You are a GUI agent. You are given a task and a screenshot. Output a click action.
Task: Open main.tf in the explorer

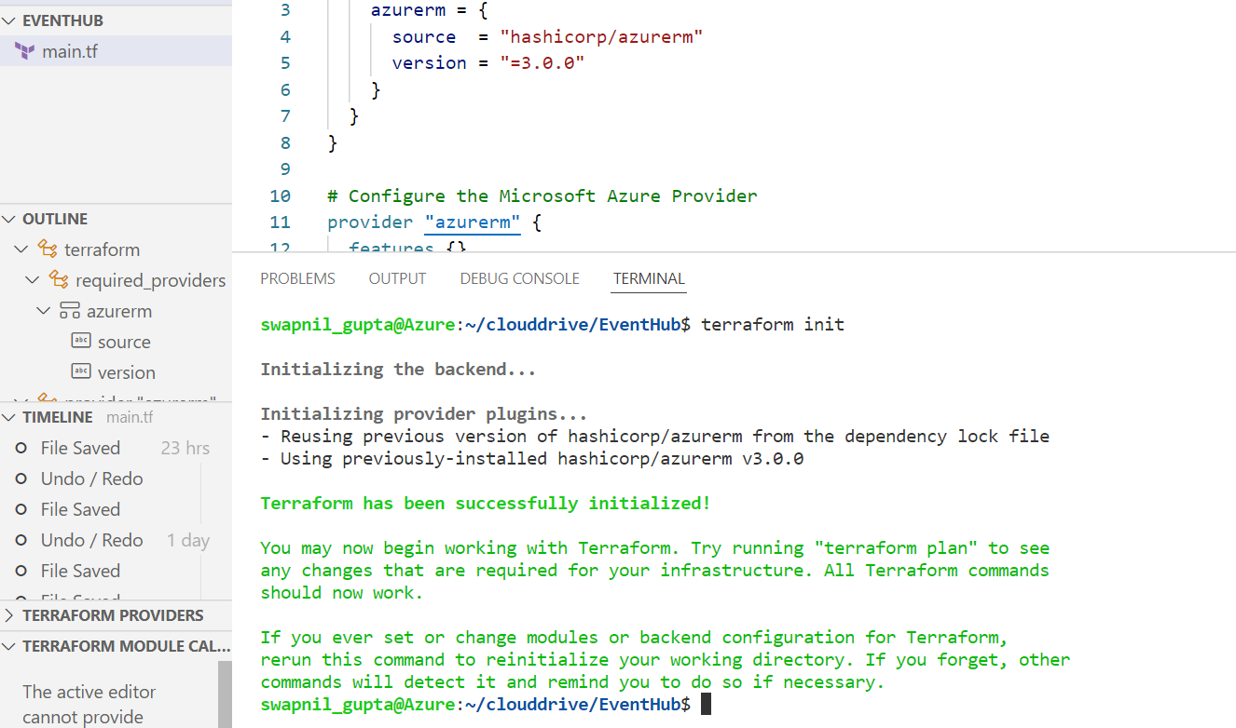116,51
